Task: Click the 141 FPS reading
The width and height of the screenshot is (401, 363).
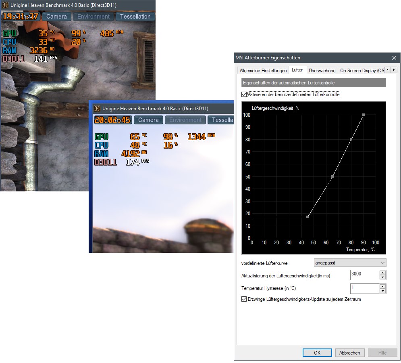Action: (46, 59)
